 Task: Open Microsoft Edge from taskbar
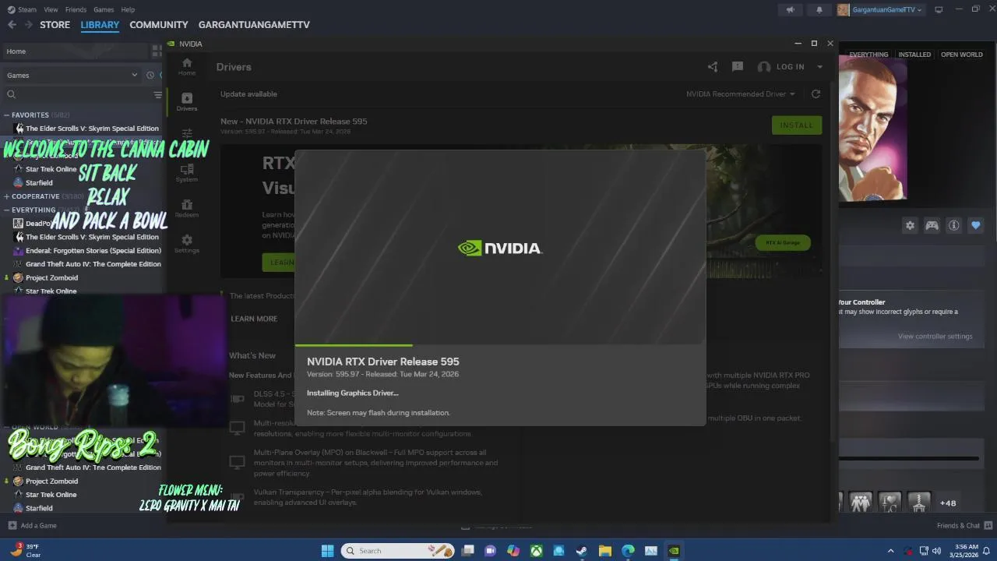(x=628, y=551)
